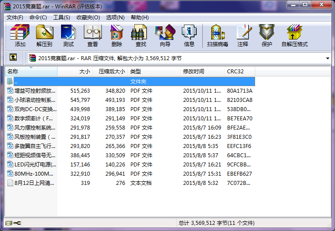
Task: Click packed size value 493,193
Action: [x=115, y=100]
